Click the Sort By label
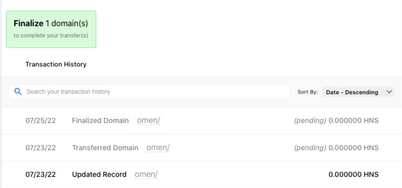Screen dimensions: 402x188 307,92
